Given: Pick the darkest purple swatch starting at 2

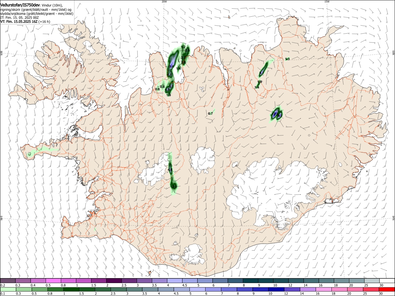Looking at the screenshot, I should [114, 281].
